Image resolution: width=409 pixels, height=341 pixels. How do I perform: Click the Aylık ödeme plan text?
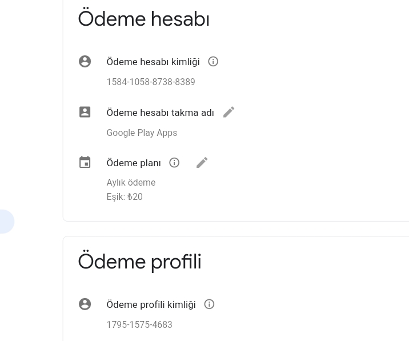pos(131,182)
